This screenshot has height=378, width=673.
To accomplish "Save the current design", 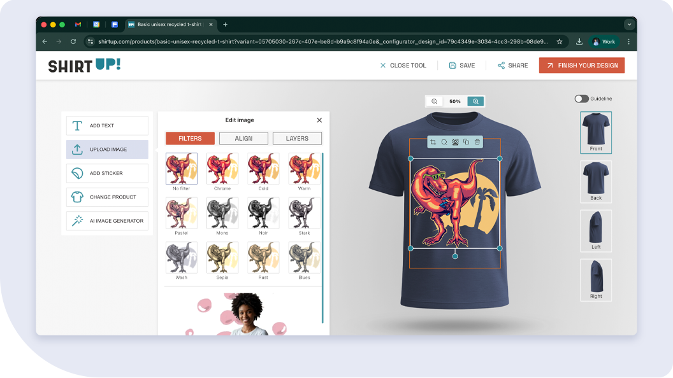I will (462, 66).
